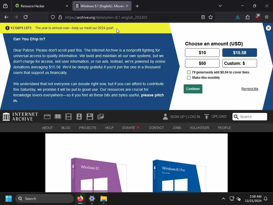Select the Windows 8.1 (English) tab

coord(102,6)
